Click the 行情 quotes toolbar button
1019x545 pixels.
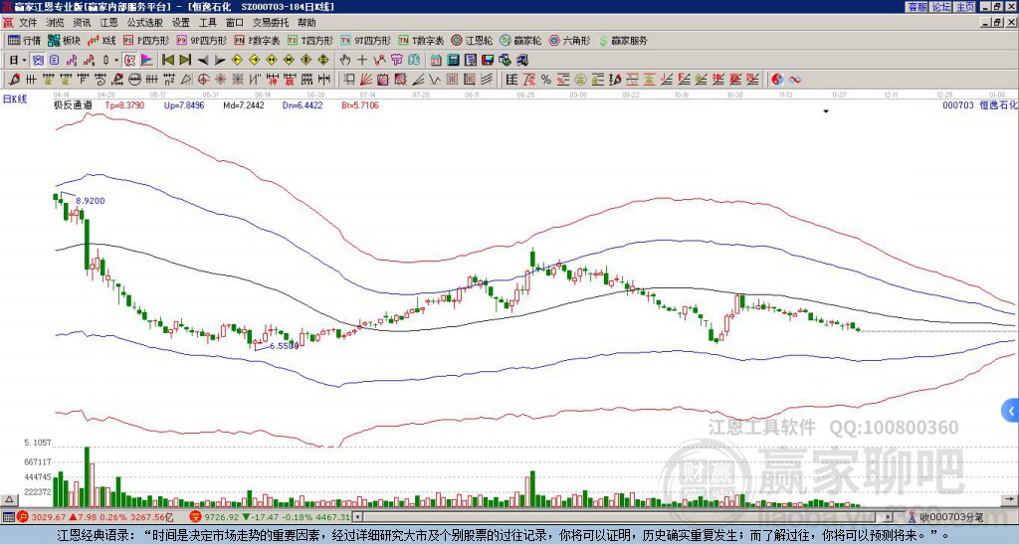(x=25, y=40)
